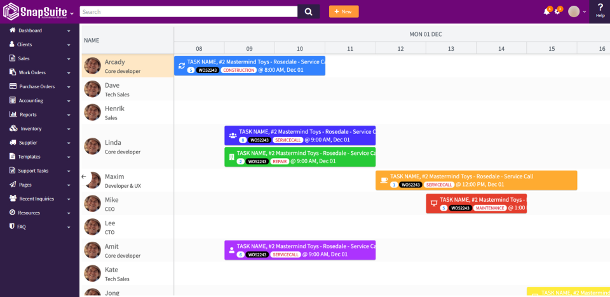Click the Dashboard home icon
Screen dimensions: 610x297
(x=13, y=30)
